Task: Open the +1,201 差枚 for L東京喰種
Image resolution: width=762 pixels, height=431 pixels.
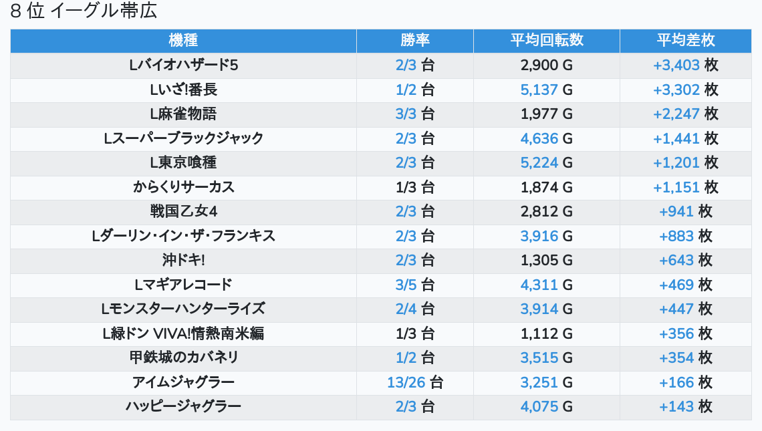Action: tap(676, 163)
